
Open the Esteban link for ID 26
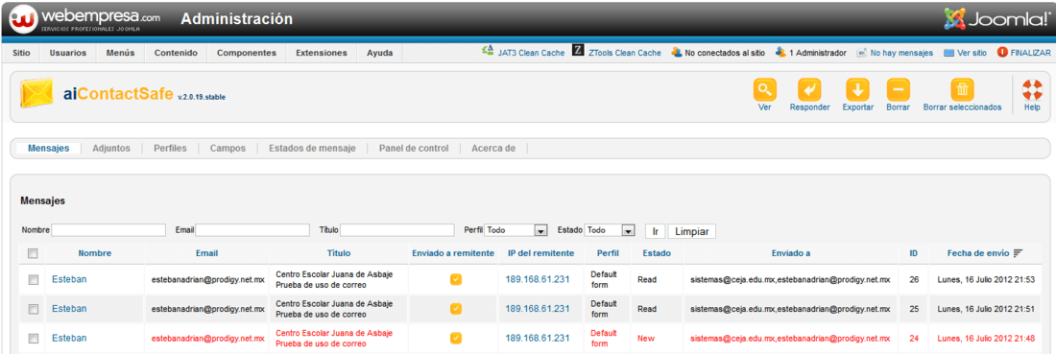tap(69, 278)
